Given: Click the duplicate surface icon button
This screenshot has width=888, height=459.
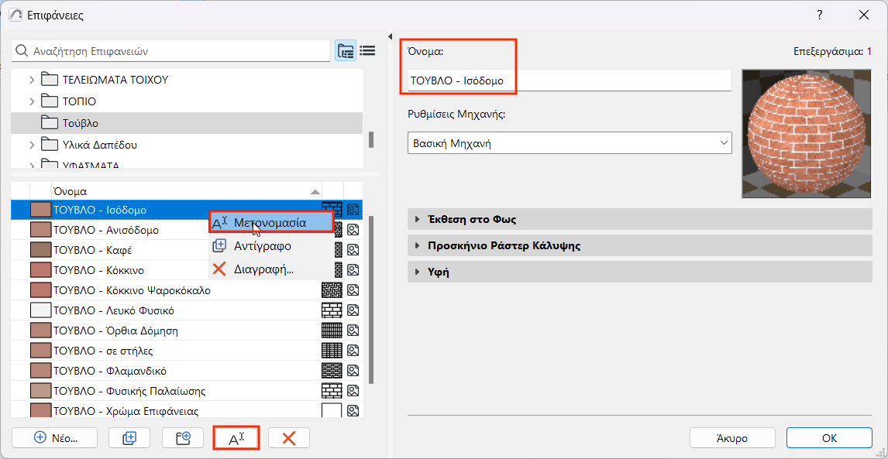Looking at the screenshot, I should (129, 437).
